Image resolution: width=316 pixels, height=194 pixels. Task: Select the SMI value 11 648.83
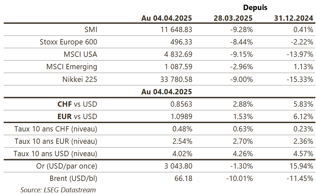[x=176, y=29]
